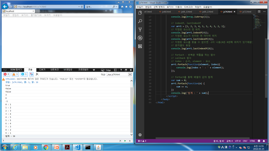The width and height of the screenshot is (269, 151).
Task: Open the Internet Explorer home page
Action: click(x=122, y=7)
